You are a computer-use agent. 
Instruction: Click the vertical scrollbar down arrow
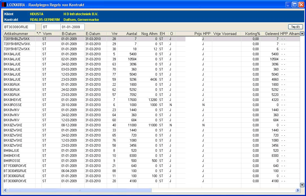point(302,185)
